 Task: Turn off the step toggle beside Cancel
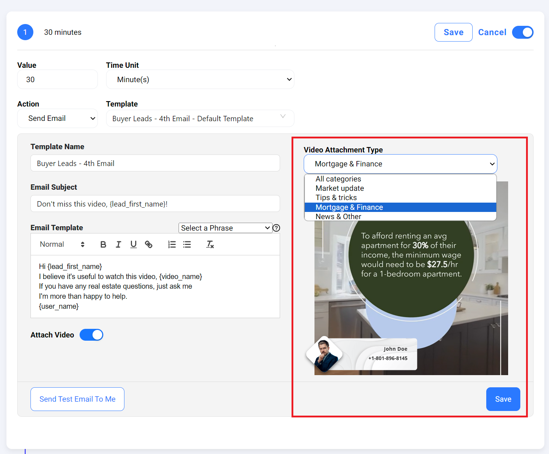pyautogui.click(x=522, y=32)
